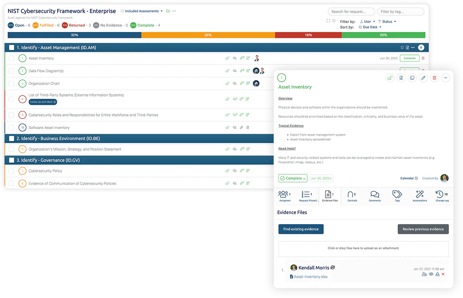Switch to the Assignees tab

pos(285,196)
